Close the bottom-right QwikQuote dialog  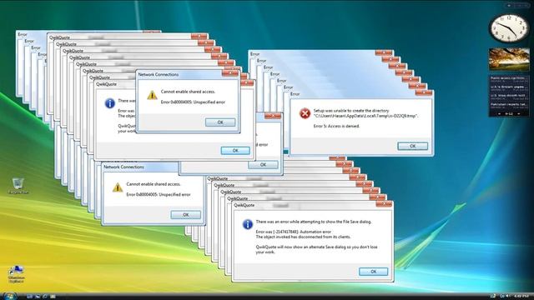[x=384, y=204]
